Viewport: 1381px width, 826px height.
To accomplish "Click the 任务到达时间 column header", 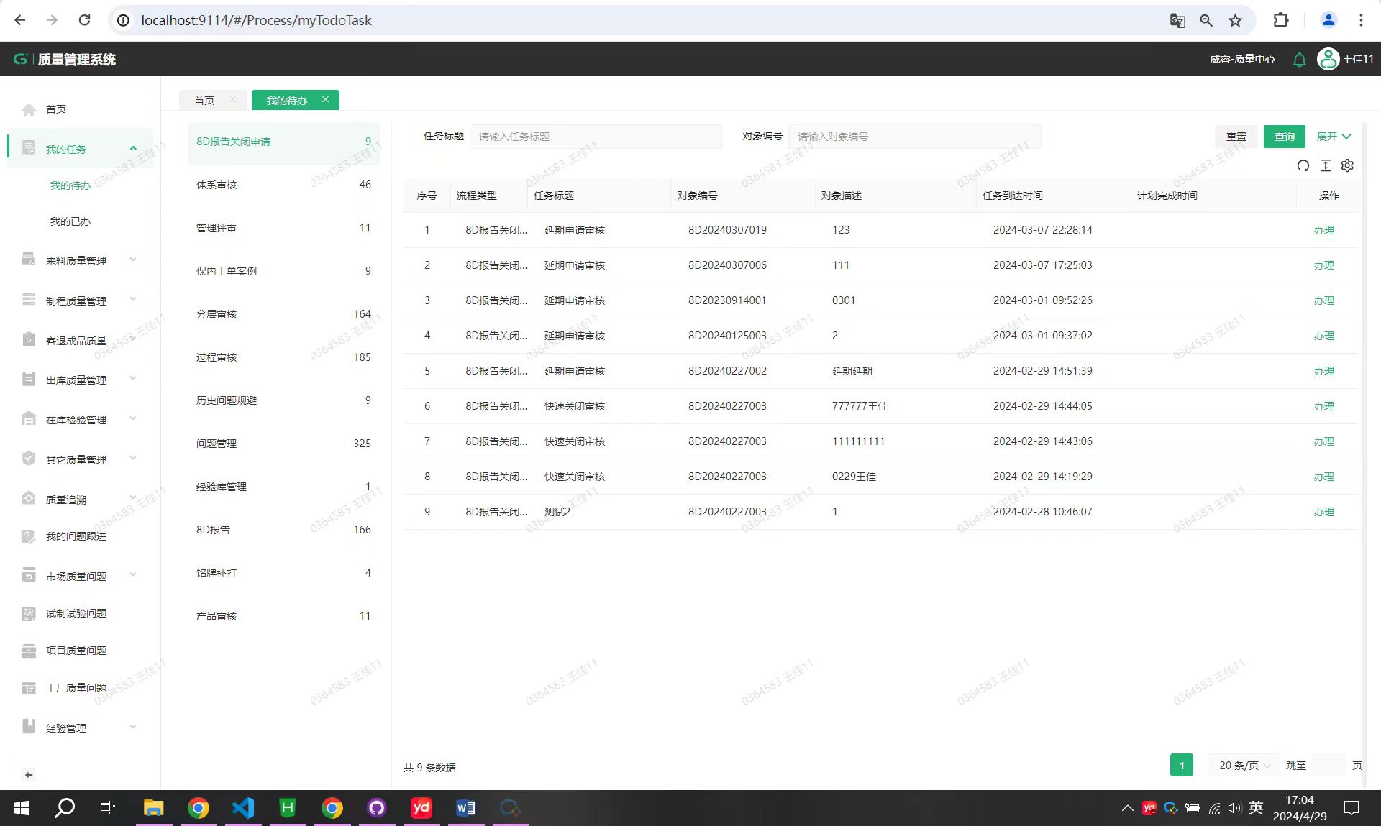I will coord(1013,196).
